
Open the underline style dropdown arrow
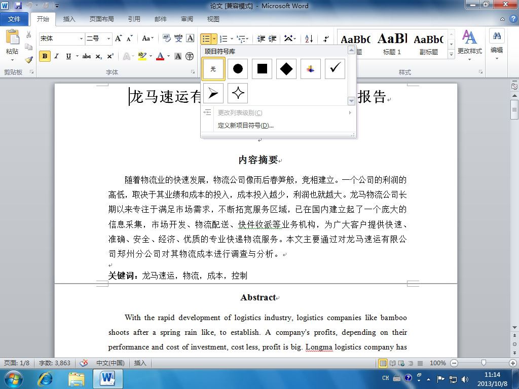77,56
